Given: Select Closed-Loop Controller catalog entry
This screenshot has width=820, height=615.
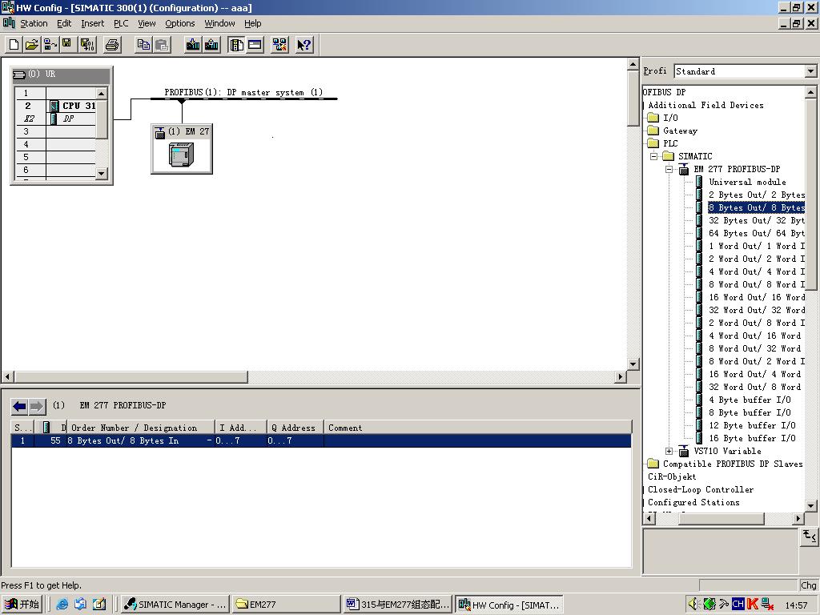Looking at the screenshot, I should coord(700,489).
